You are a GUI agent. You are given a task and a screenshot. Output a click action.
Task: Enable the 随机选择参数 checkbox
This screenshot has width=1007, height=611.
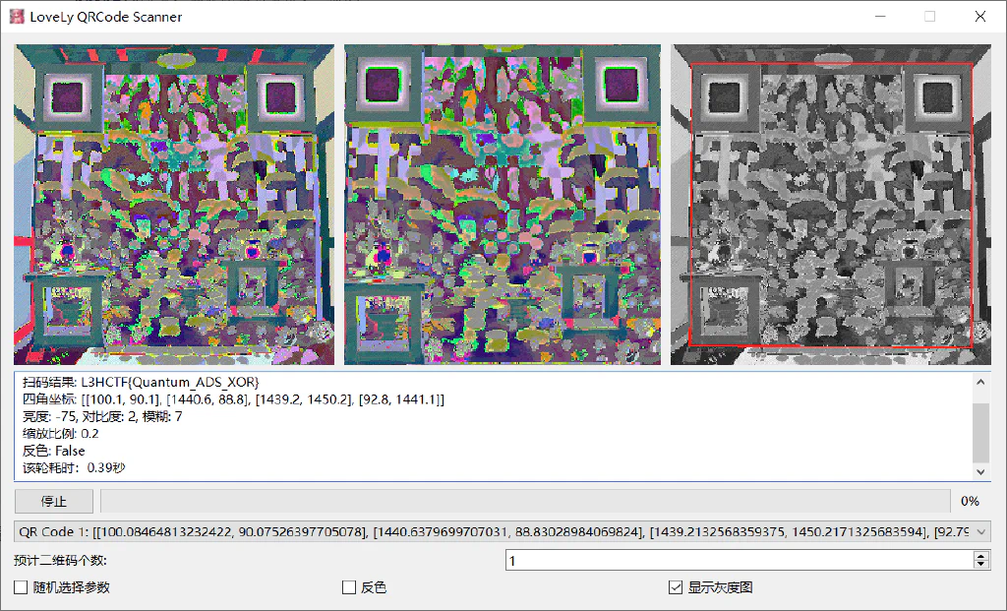coord(21,587)
